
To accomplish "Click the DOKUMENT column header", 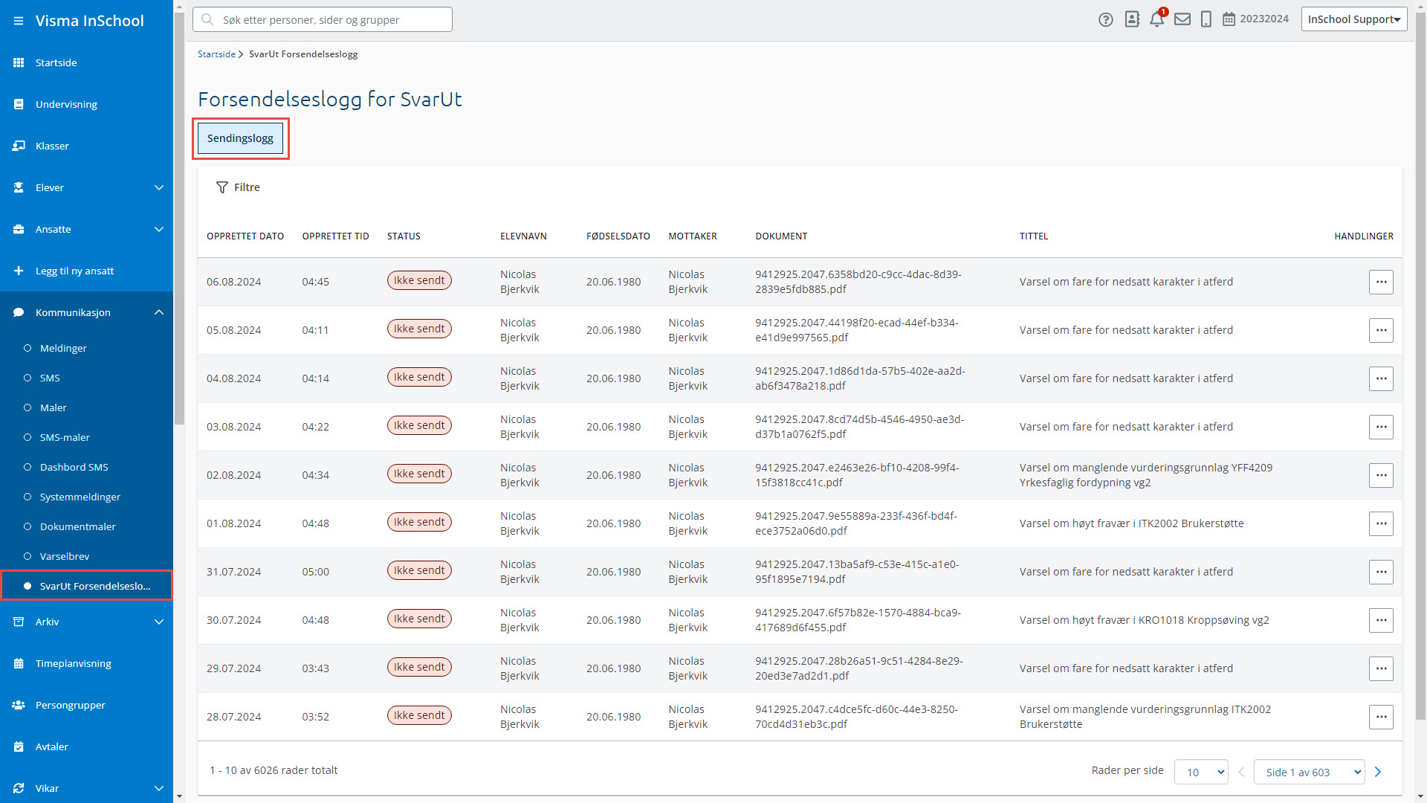I will (781, 236).
